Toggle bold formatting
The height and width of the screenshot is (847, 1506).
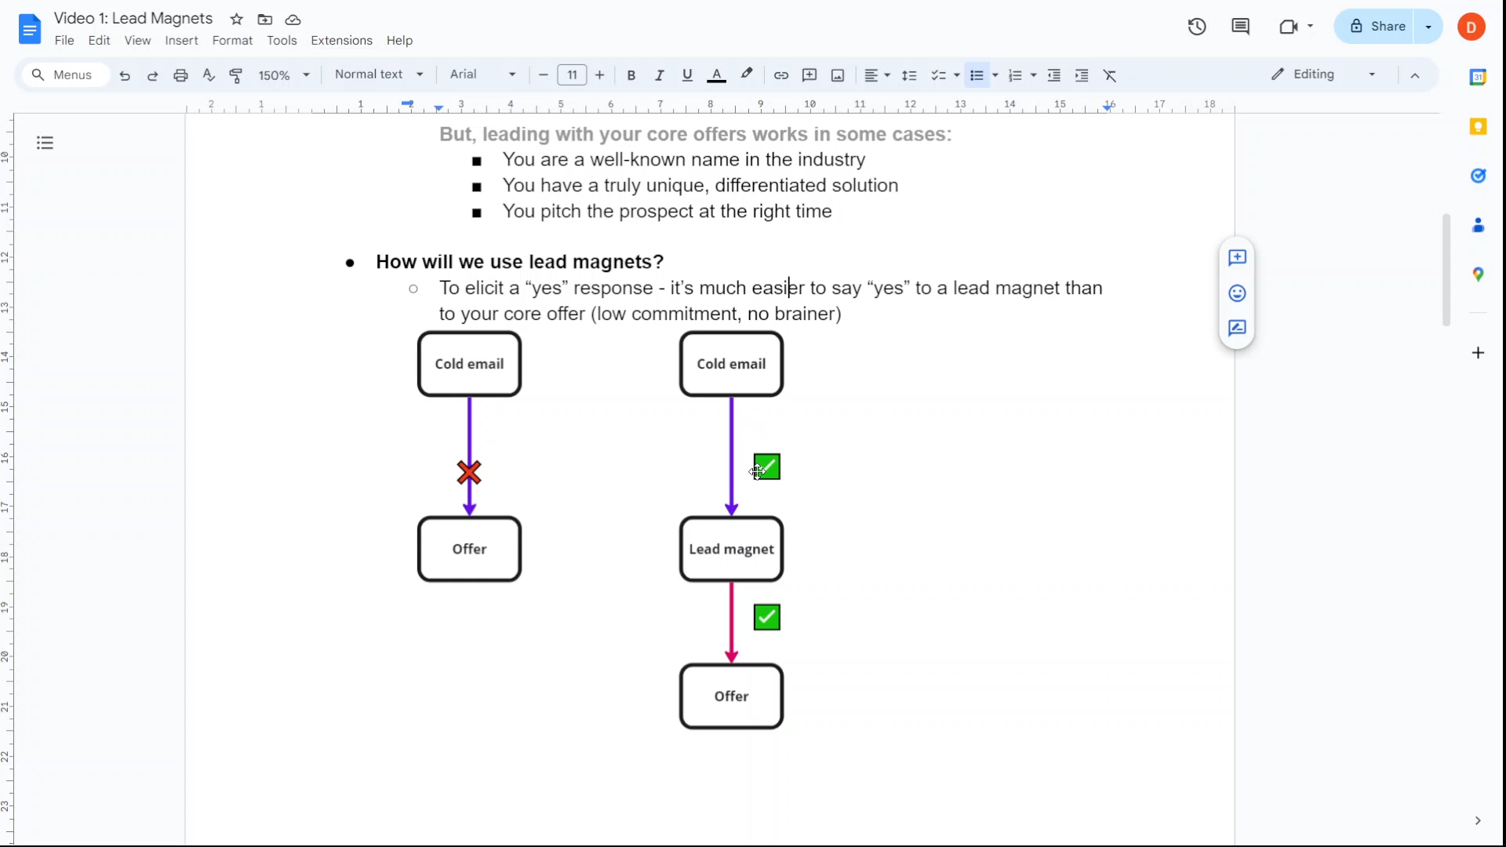click(631, 75)
